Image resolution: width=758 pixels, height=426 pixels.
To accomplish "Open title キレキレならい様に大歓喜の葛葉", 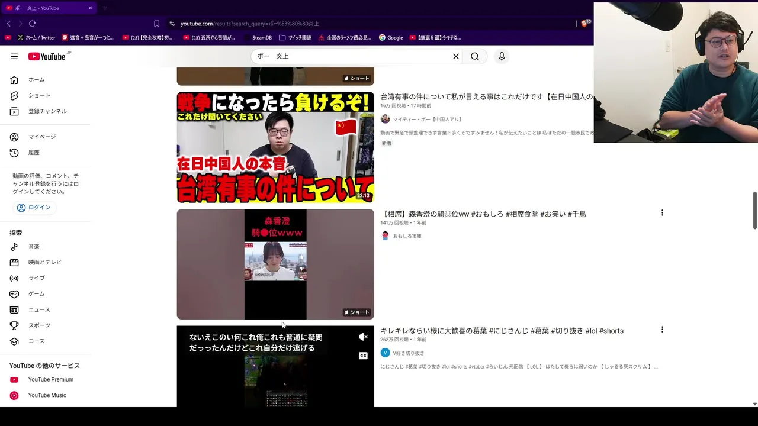I will coord(502,331).
